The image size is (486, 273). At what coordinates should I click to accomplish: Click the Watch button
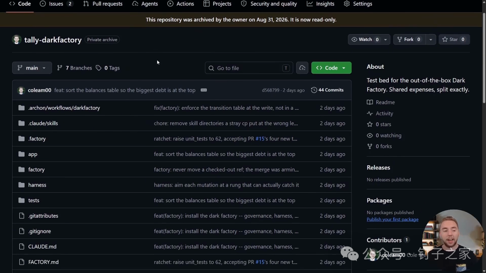[365, 39]
